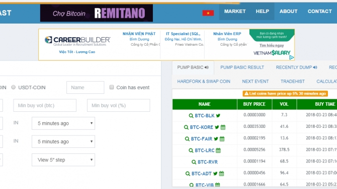Open the calendar event icon for BTC-FAIR
The image size is (337, 189).
coord(222,139)
